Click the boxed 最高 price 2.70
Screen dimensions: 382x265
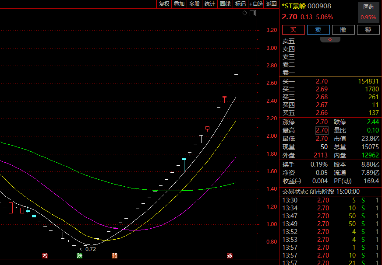pos(322,130)
